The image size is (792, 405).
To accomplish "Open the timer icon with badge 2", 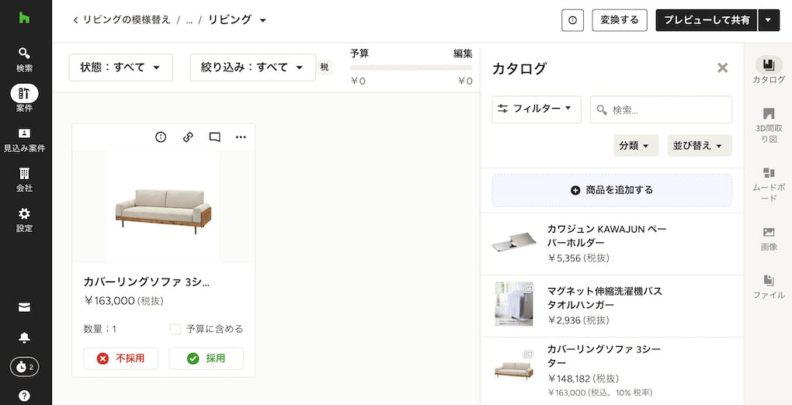I will [24, 367].
